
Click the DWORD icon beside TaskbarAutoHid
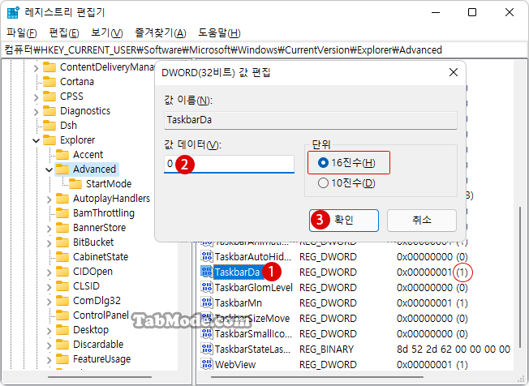click(x=206, y=256)
